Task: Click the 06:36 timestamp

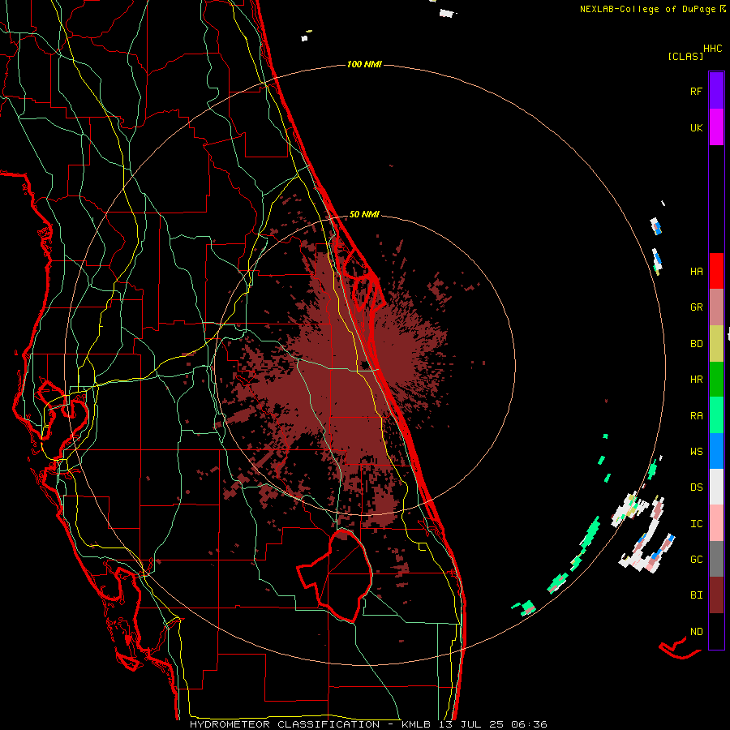Action: point(529,724)
